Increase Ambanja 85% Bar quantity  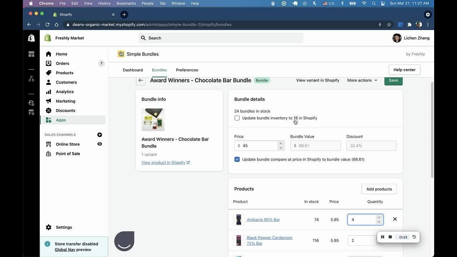pyautogui.click(x=379, y=217)
